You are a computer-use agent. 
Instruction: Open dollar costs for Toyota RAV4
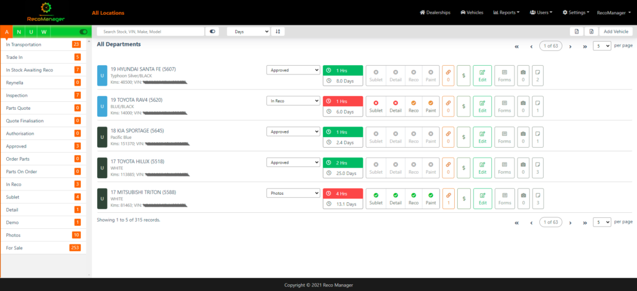[463, 107]
